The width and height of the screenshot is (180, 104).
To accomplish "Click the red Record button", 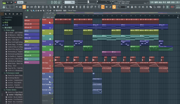I will [15, 2].
